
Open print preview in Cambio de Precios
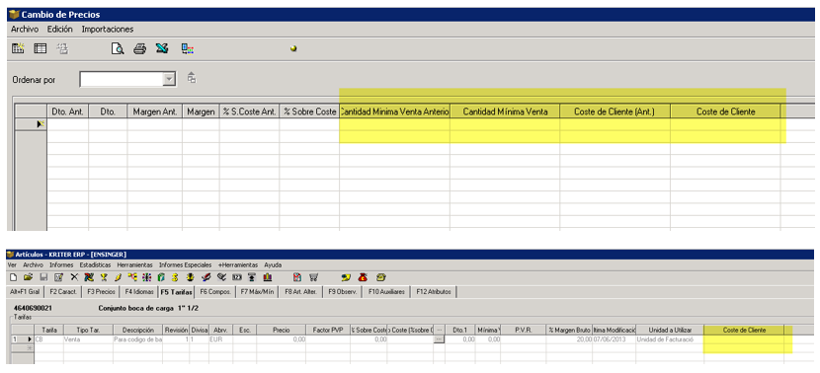(118, 49)
